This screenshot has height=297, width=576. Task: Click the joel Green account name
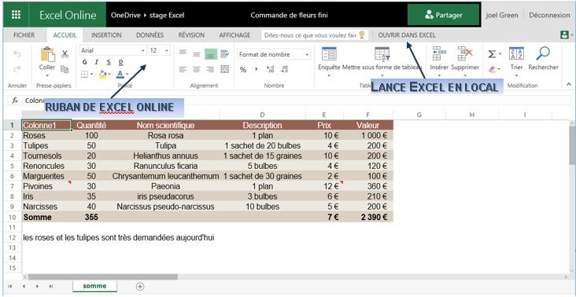[502, 15]
